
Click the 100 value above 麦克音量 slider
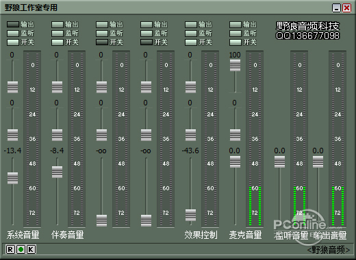pyautogui.click(x=235, y=55)
